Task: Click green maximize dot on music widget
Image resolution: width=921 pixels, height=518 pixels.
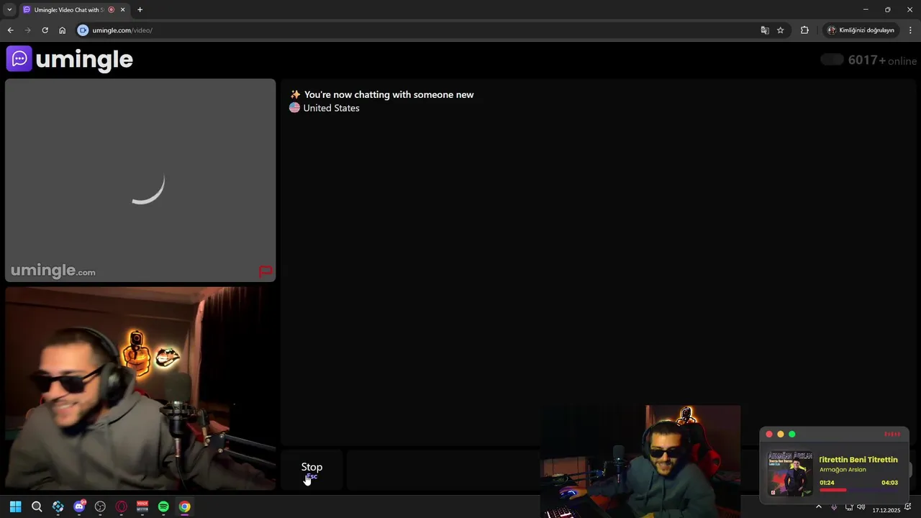Action: click(x=792, y=435)
